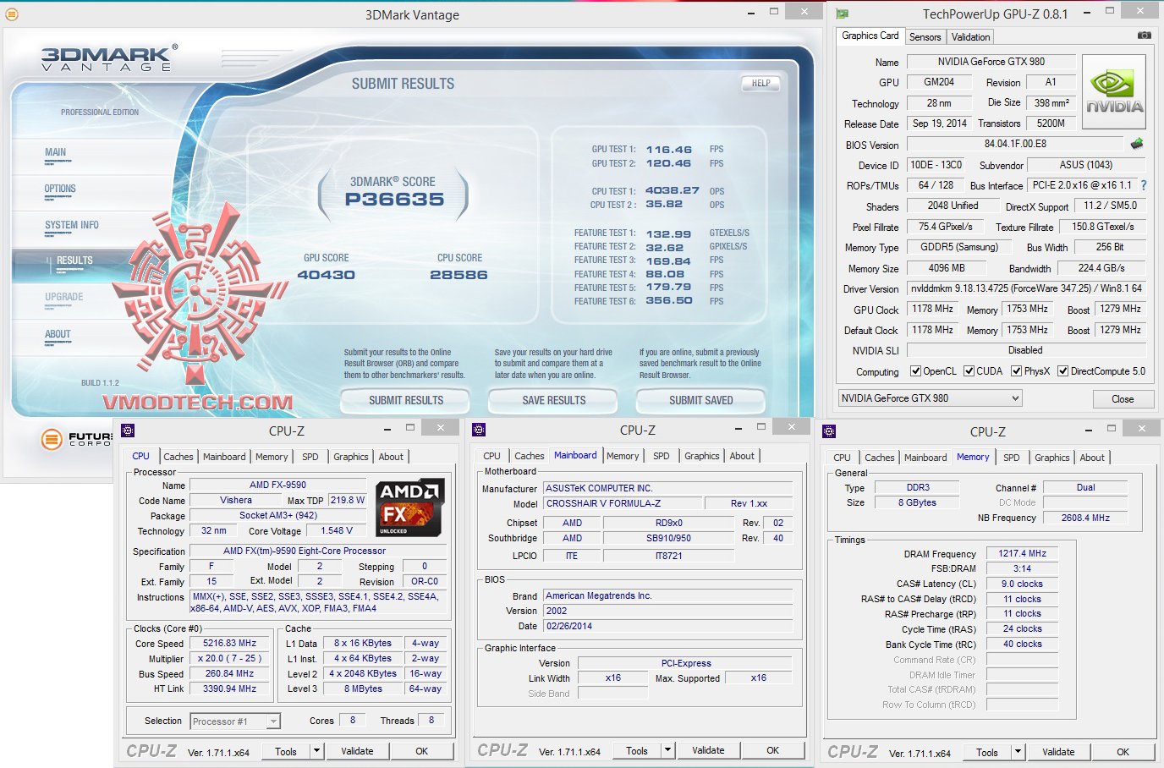Expand Tools arrow in left CPU-Z window
The width and height of the screenshot is (1164, 768).
point(316,751)
